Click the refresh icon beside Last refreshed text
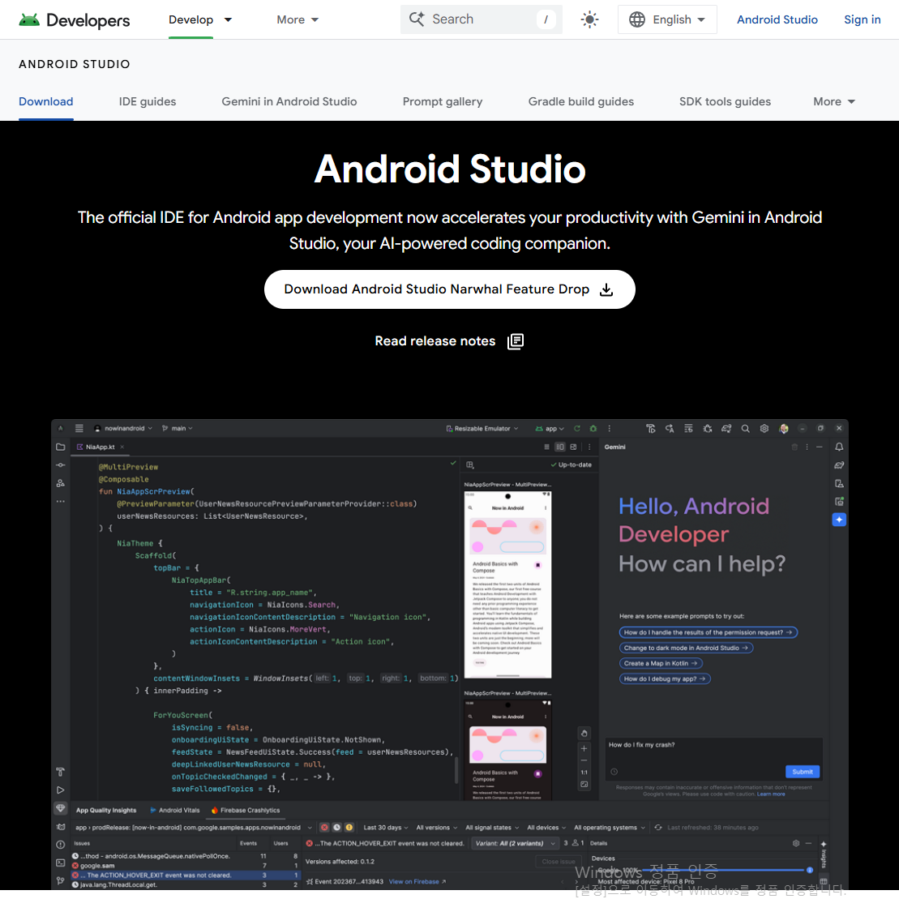 pos(658,828)
